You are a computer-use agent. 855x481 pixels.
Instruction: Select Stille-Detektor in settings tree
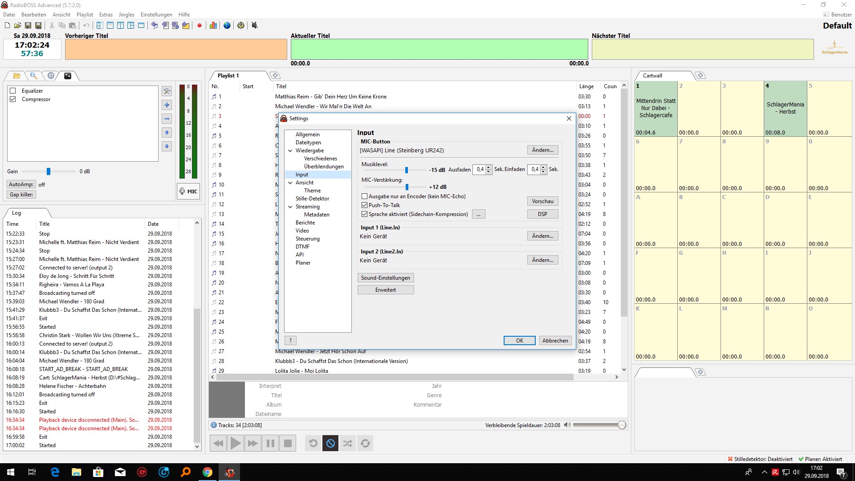(x=312, y=199)
